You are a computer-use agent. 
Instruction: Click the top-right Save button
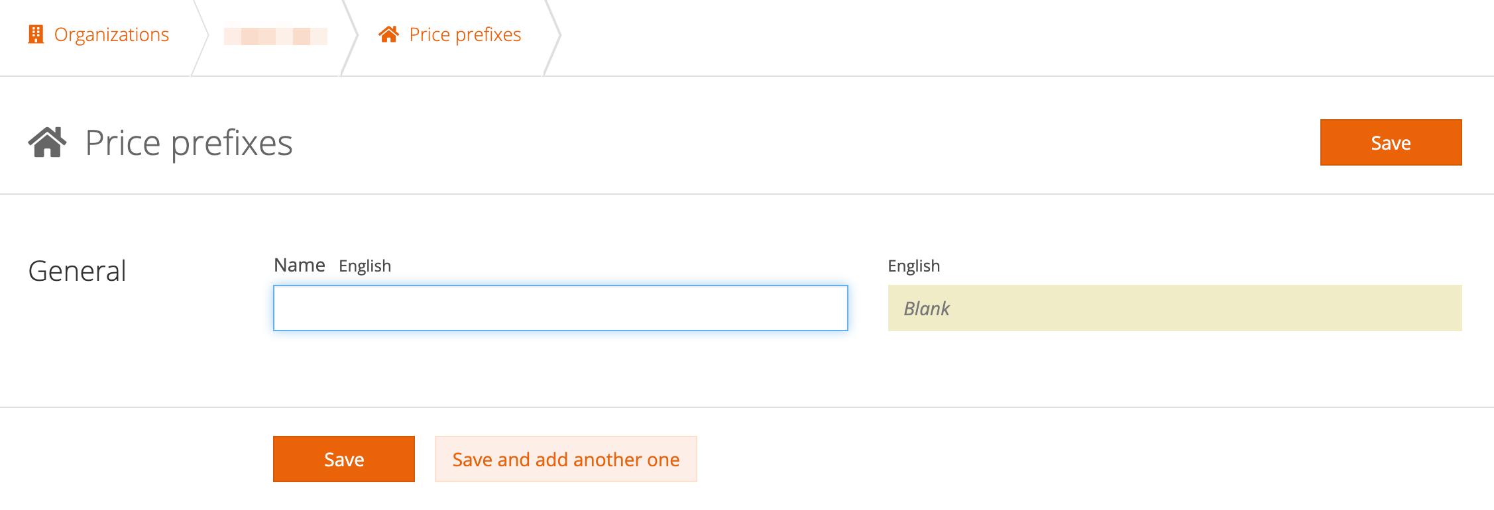[1391, 142]
